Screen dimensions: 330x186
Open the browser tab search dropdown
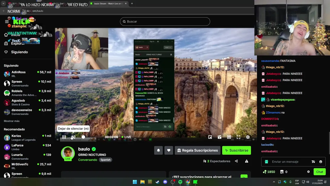[x=3, y=4]
